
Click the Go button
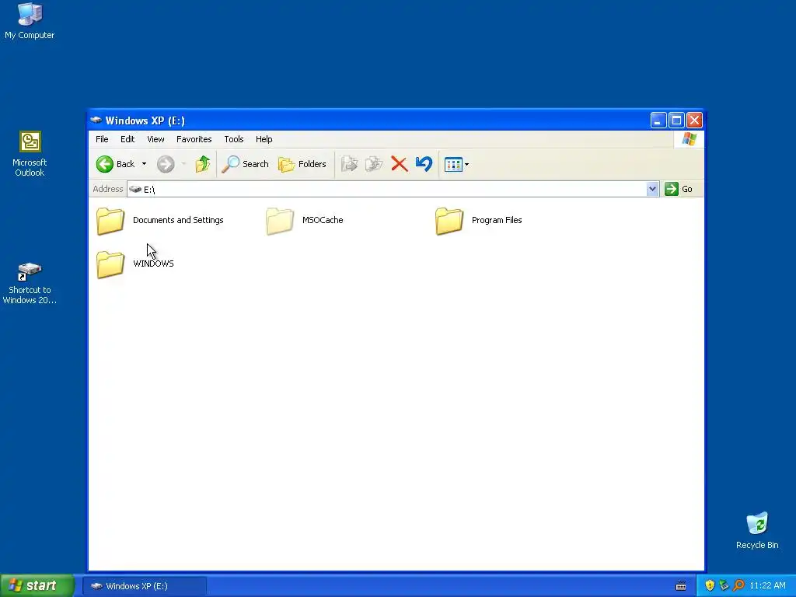click(x=679, y=189)
